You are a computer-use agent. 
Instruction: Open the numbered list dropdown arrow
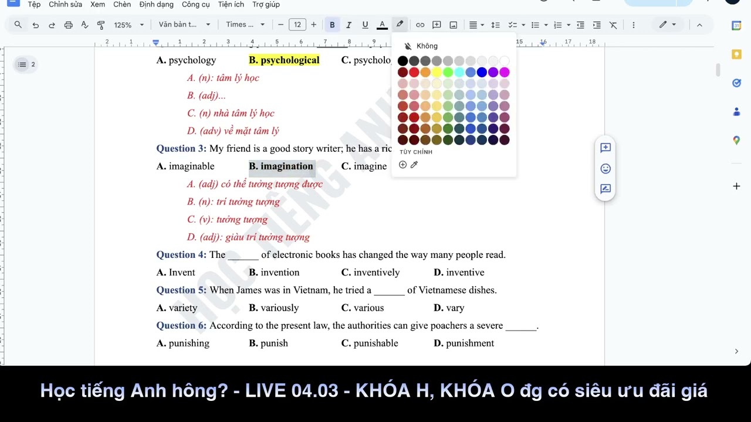(x=569, y=25)
